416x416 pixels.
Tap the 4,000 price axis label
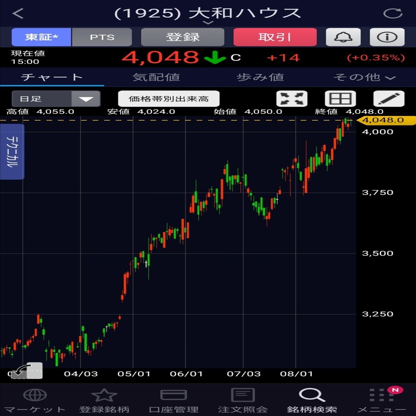tap(377, 132)
